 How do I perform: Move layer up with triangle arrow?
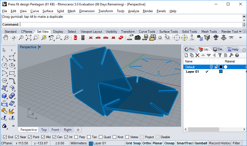click(203, 55)
